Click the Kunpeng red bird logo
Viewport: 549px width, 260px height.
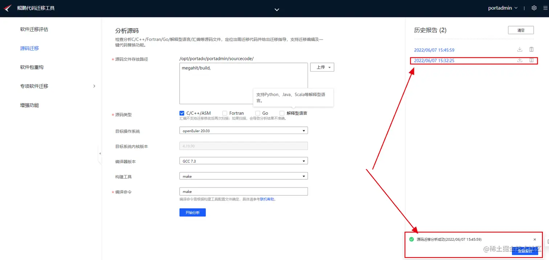coord(8,8)
